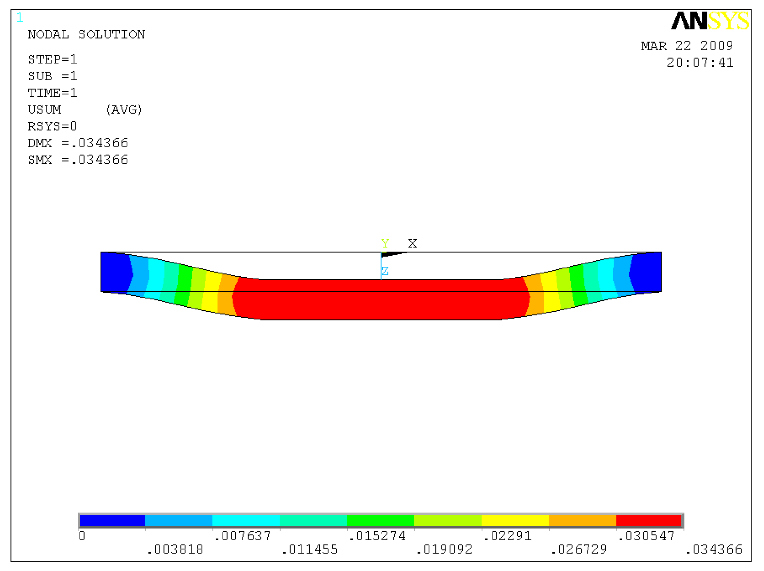The width and height of the screenshot is (764, 571).
Task: Click the yellow legend color band
Action: [x=515, y=520]
